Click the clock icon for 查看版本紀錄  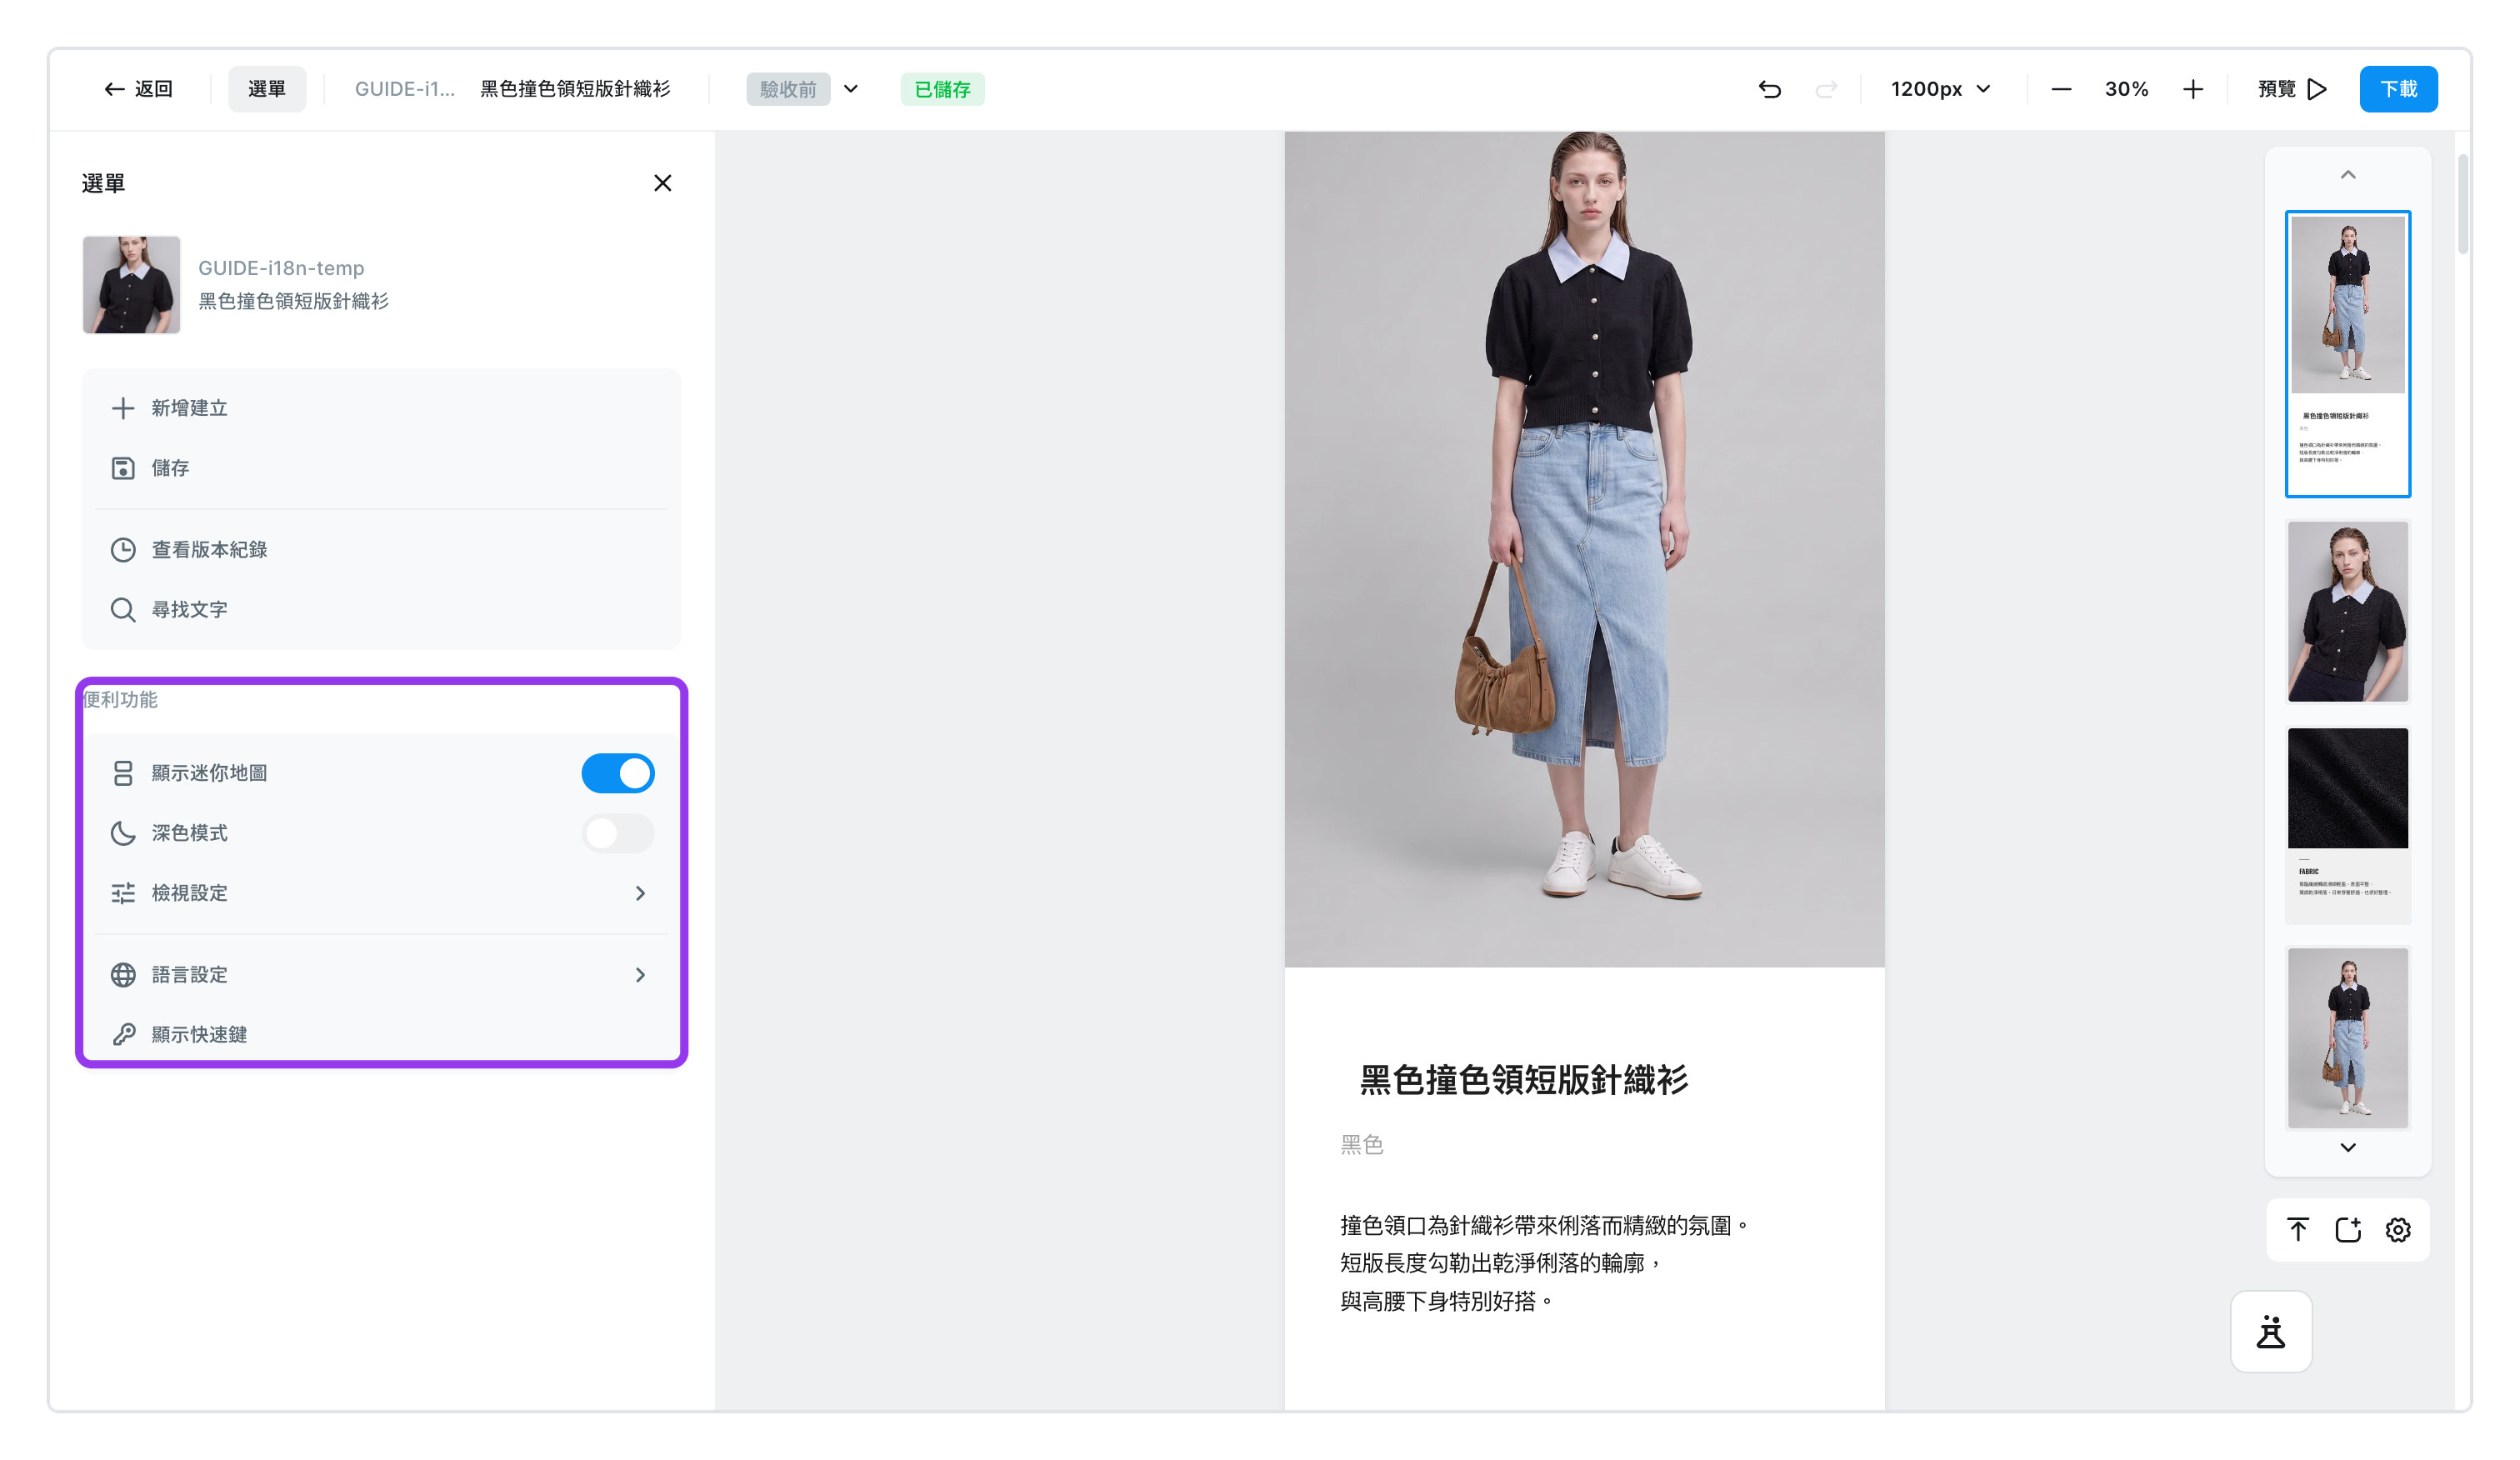point(123,550)
